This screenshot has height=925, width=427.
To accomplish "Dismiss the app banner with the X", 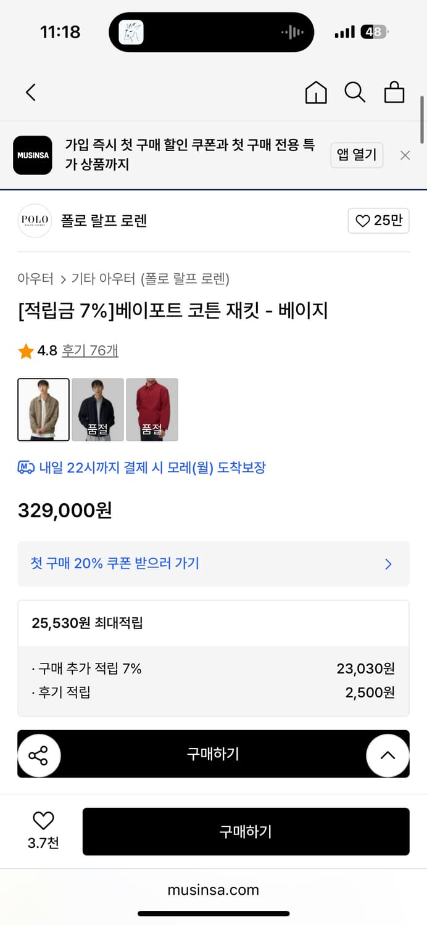I will coord(405,155).
